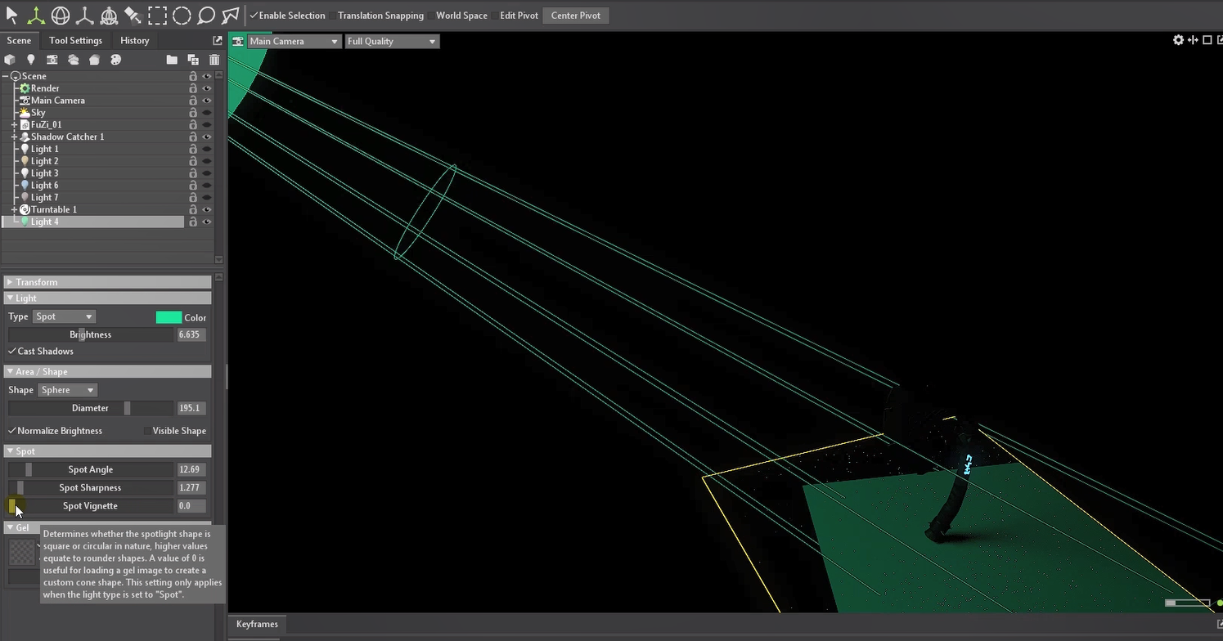Click the Edit Pivot button

(519, 16)
